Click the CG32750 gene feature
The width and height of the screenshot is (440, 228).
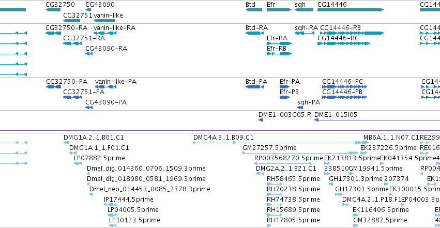coord(53,10)
